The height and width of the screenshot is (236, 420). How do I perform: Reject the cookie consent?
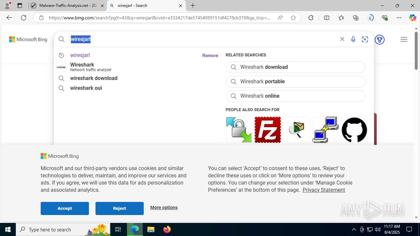[119, 208]
